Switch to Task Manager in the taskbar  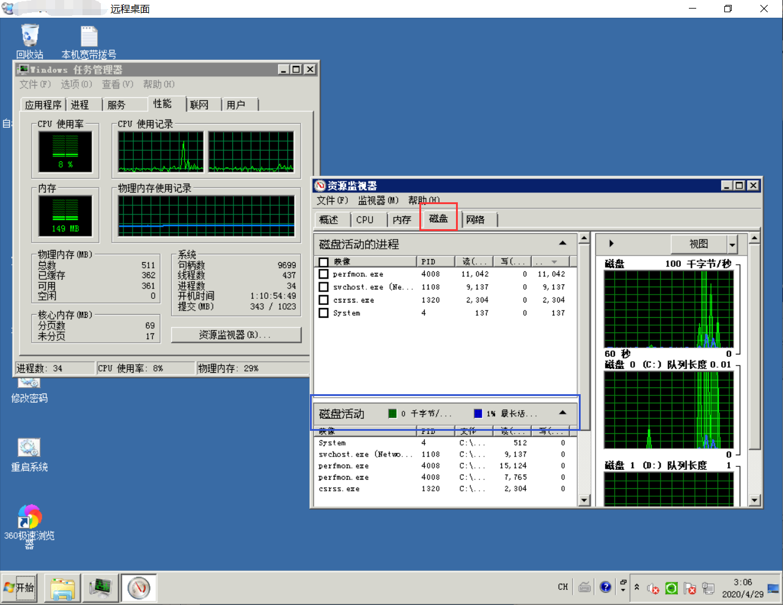pos(100,588)
